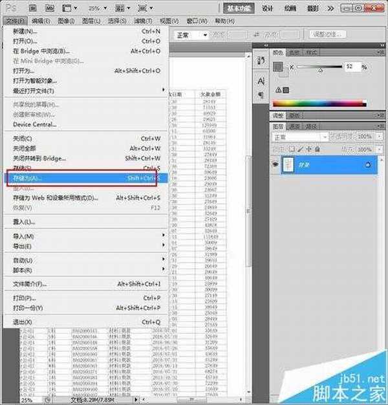Expand the 导入(M) submenu
The height and width of the screenshot is (405, 388).
pos(87,236)
